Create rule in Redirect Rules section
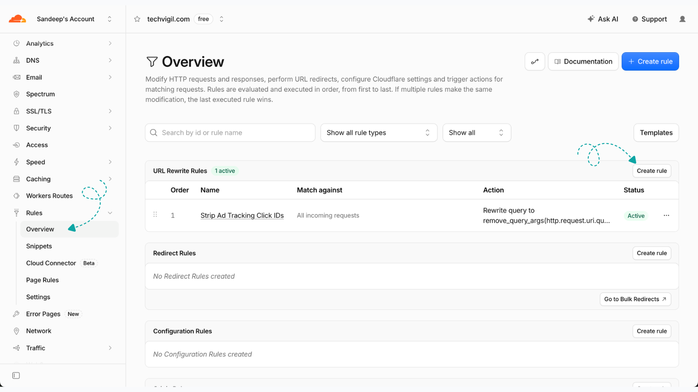This screenshot has width=698, height=392. (x=651, y=253)
